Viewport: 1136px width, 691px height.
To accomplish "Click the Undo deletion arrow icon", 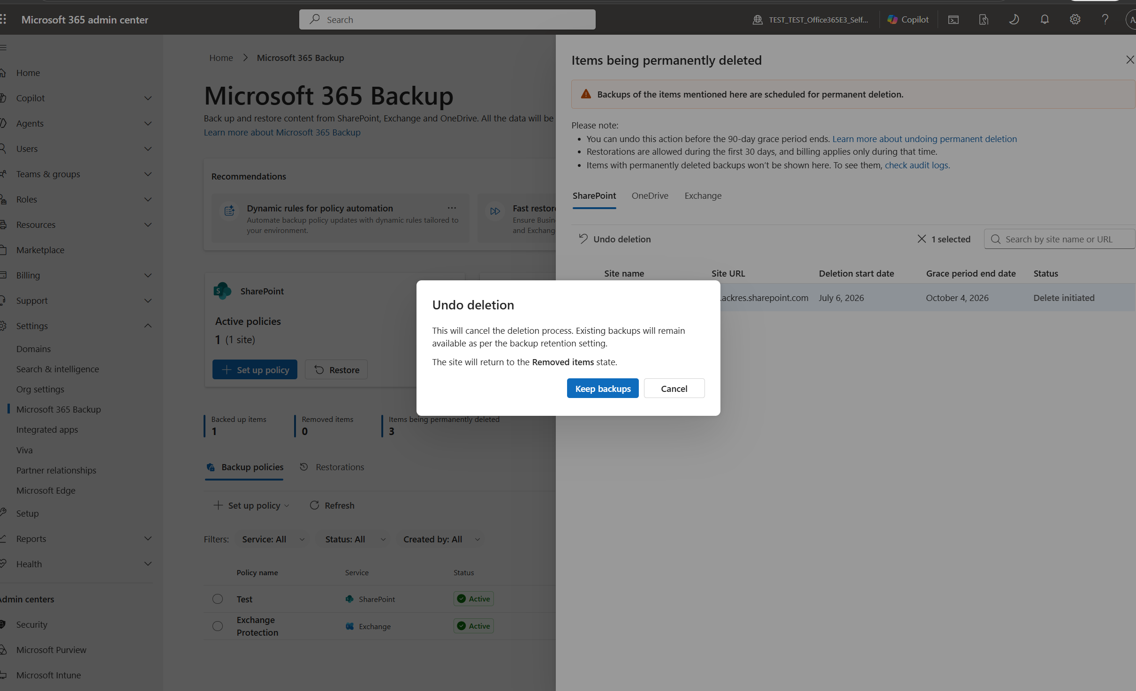I will (x=583, y=239).
